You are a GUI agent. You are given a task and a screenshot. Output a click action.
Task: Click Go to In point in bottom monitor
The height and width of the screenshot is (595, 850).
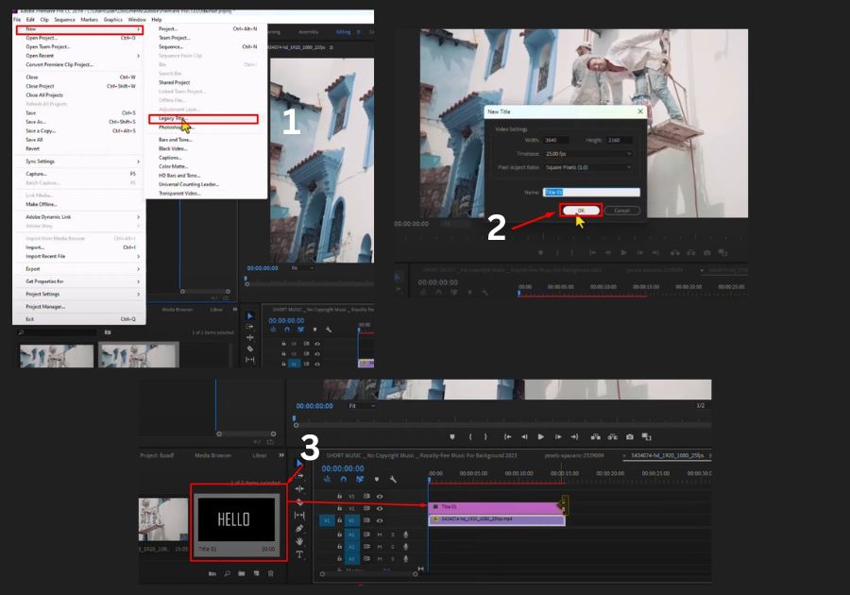click(507, 436)
